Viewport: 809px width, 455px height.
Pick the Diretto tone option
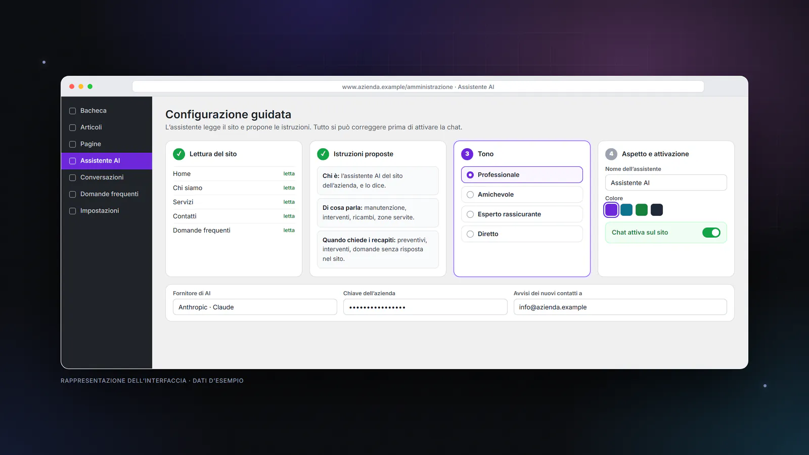point(522,234)
